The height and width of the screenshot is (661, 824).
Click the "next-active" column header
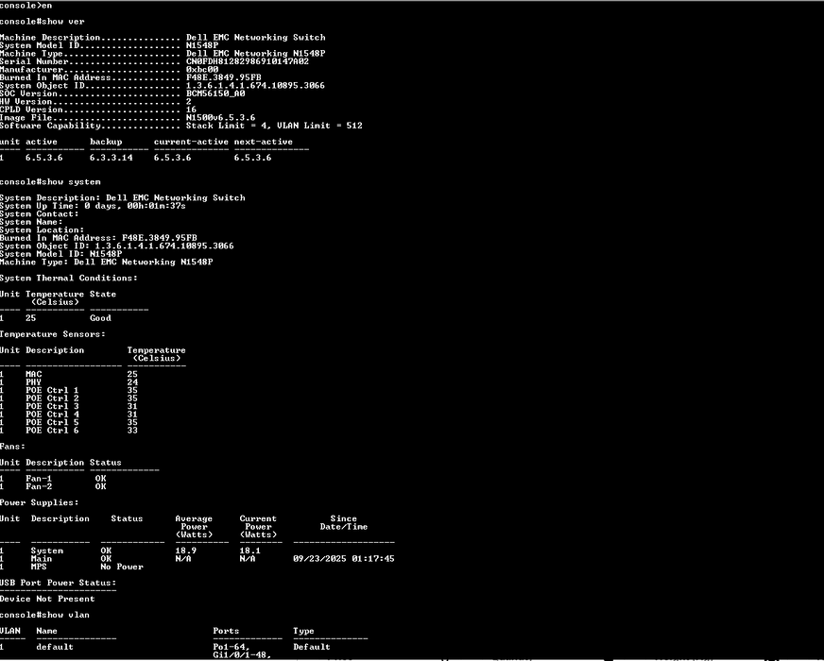(x=264, y=142)
